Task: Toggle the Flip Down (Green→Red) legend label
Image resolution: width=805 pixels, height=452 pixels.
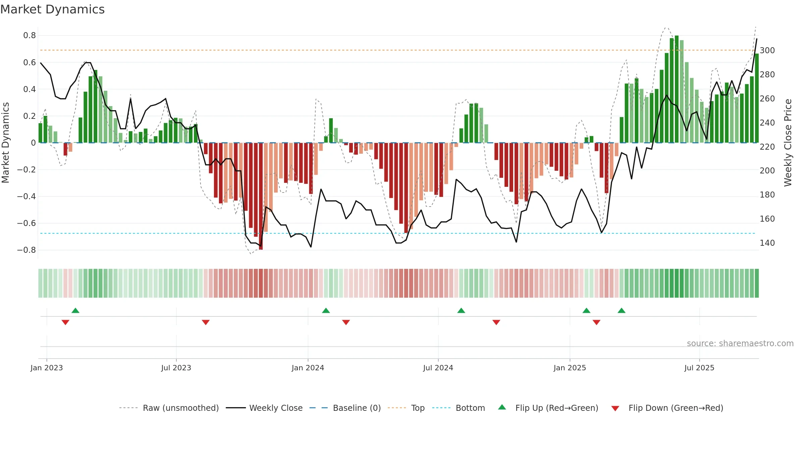Action: click(676, 408)
